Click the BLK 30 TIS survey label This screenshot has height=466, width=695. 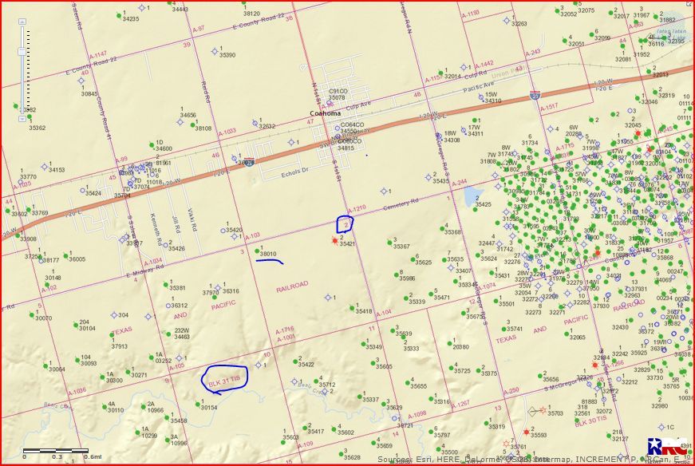coord(590,421)
